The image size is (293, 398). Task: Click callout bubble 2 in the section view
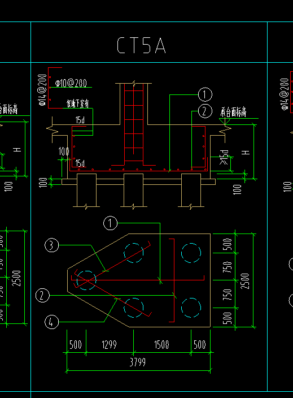205,111
